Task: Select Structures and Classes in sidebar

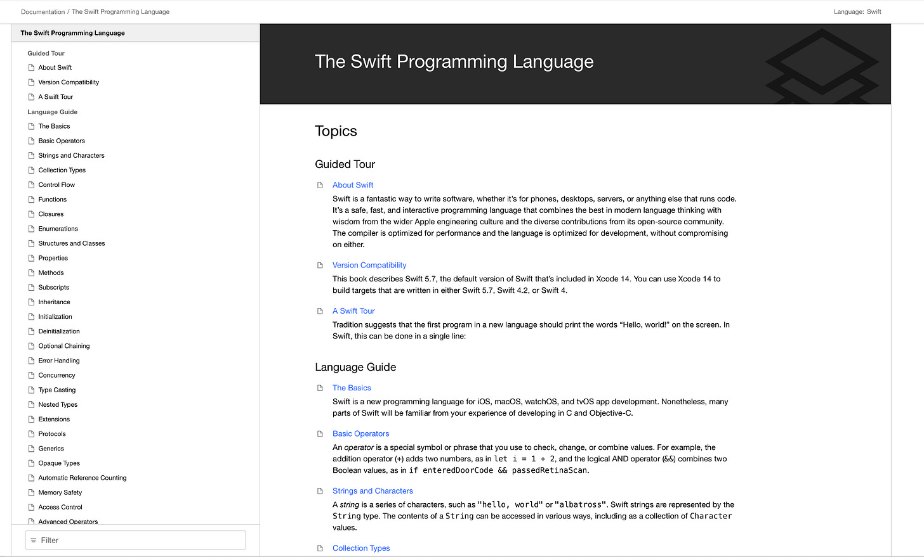Action: point(72,243)
